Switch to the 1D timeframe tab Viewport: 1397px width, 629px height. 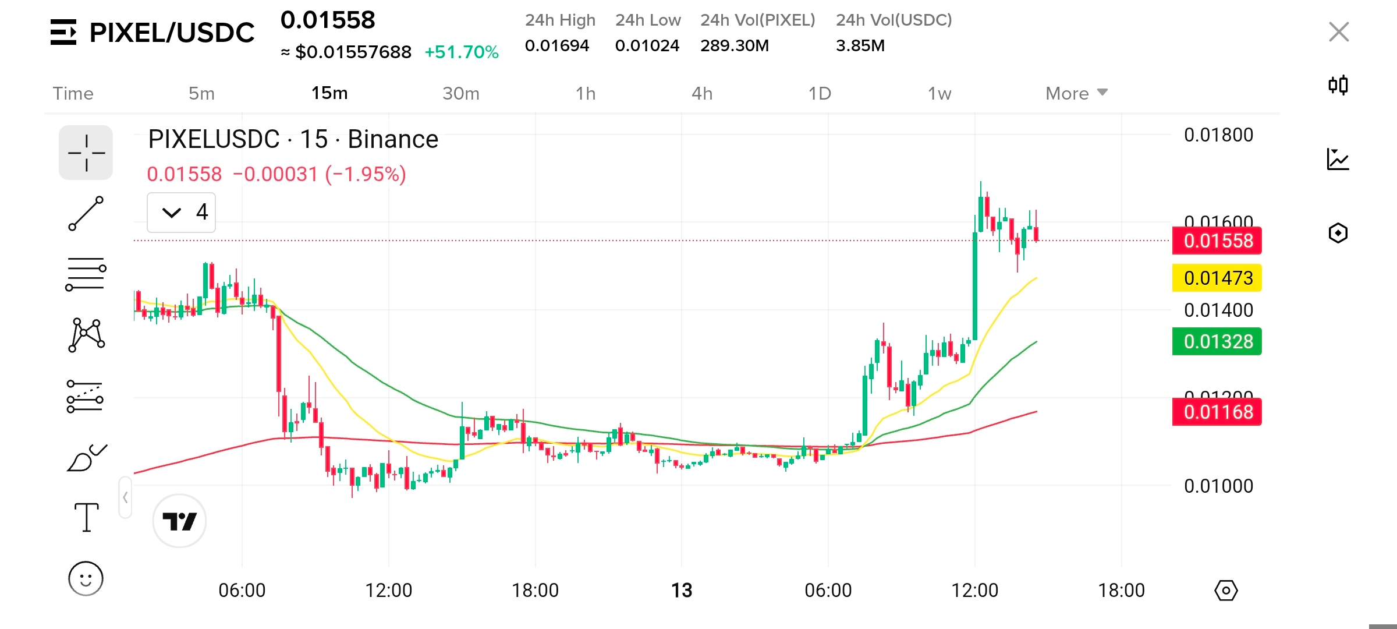819,93
